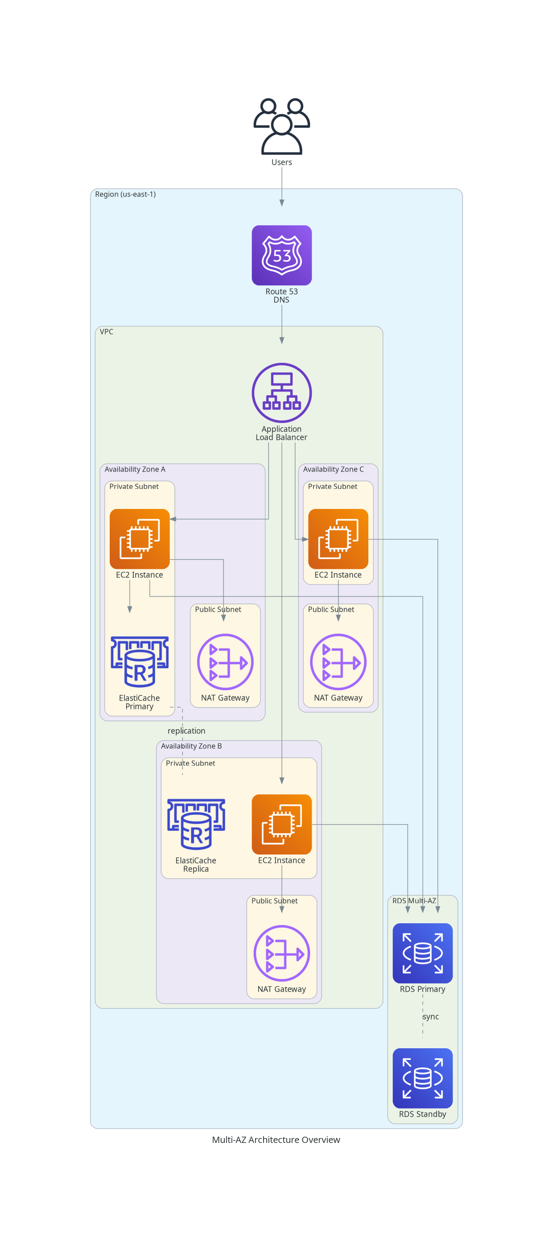553x1234 pixels.
Task: Click the 'RDS Standby' text label
Action: pos(422,1114)
